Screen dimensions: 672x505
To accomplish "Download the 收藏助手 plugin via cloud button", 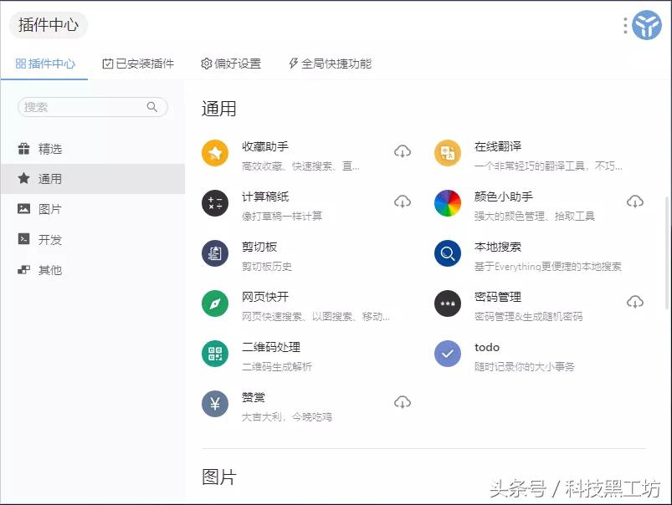I will click(x=403, y=151).
